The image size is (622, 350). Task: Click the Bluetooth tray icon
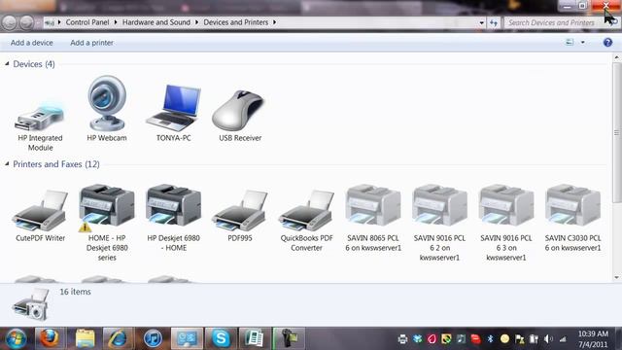(490, 338)
